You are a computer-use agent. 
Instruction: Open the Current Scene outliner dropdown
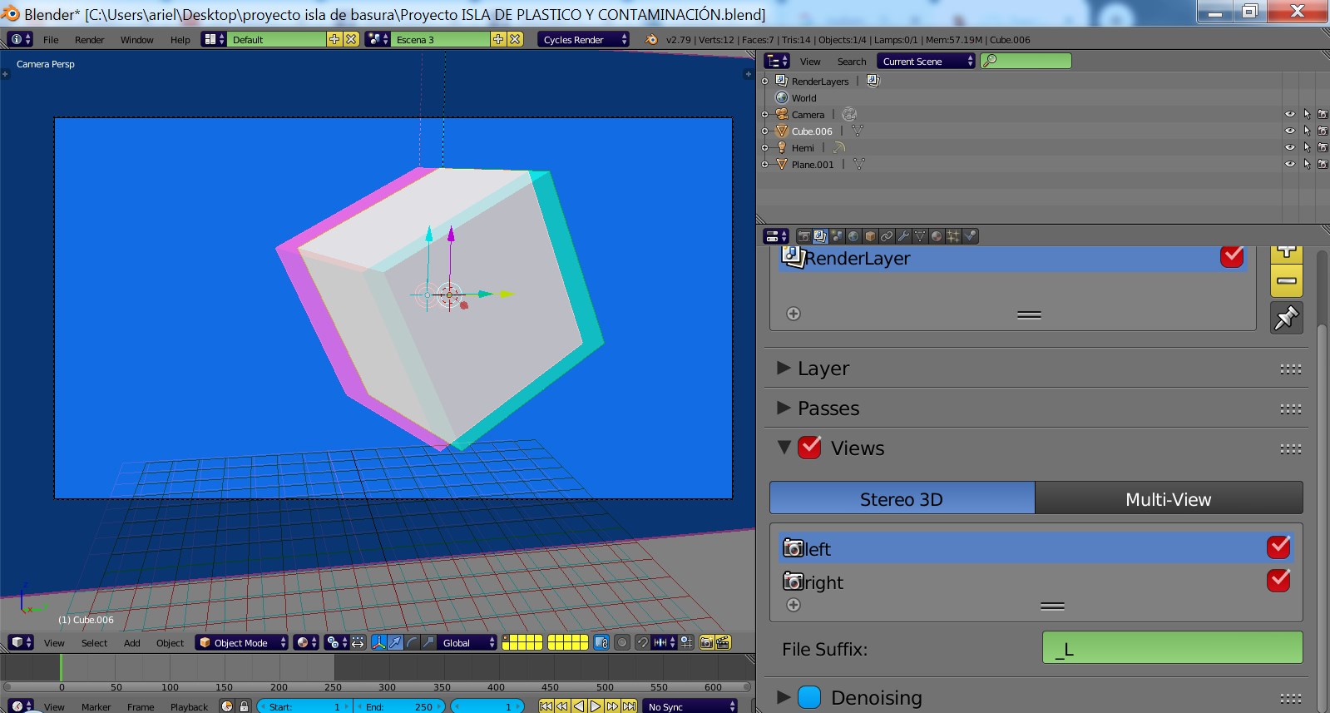(x=926, y=61)
